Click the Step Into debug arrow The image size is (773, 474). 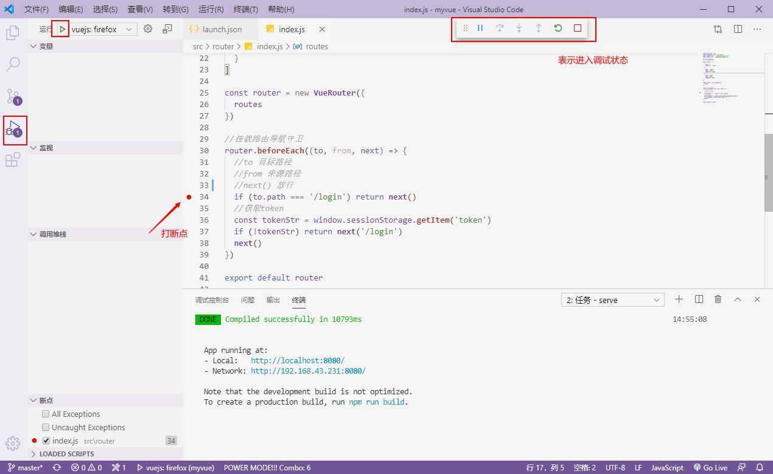point(519,28)
